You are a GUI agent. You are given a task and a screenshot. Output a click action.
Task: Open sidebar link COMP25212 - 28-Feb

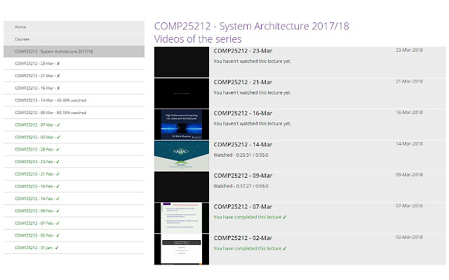pyautogui.click(x=74, y=149)
